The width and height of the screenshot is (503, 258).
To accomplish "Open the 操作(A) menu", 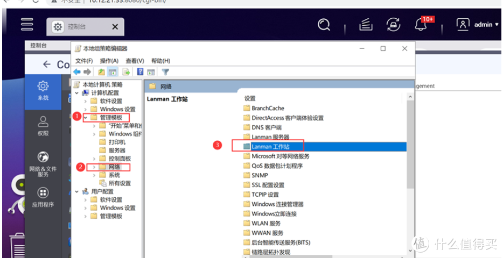I will coord(109,61).
